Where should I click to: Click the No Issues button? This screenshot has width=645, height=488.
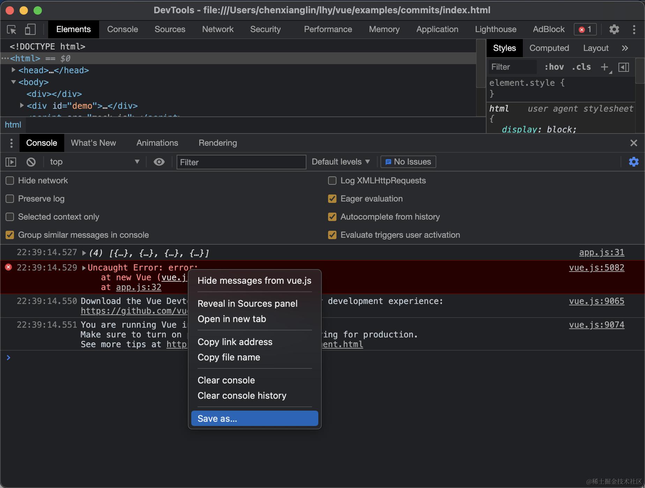(x=408, y=162)
